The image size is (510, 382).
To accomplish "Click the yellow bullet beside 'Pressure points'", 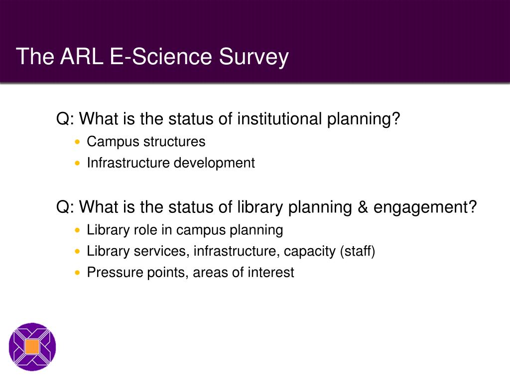I will (77, 273).
